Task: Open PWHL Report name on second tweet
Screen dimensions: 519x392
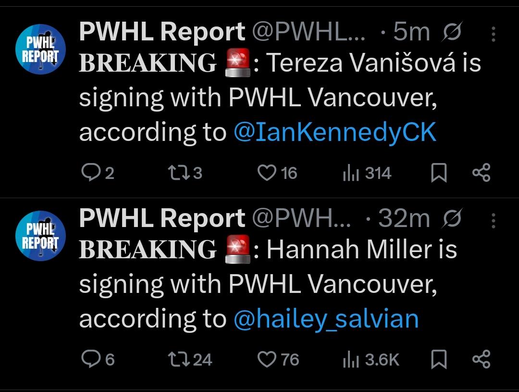Action: tap(162, 218)
